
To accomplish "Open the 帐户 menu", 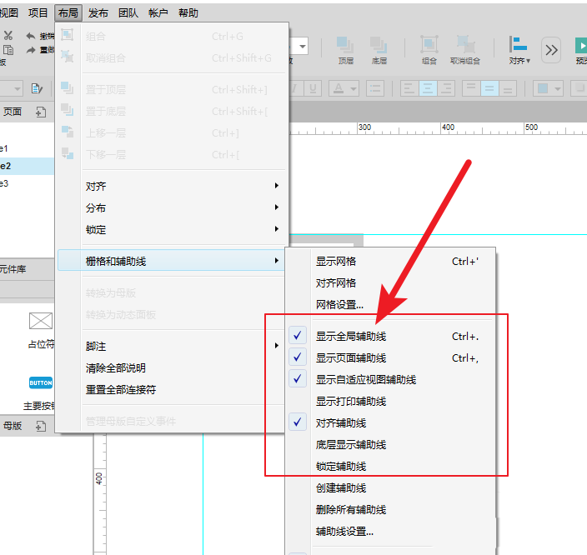I will click(x=158, y=13).
